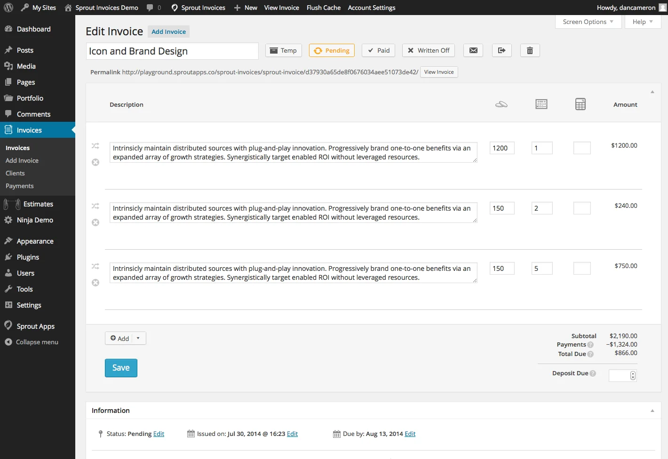Select Payments in the Invoices submenu
The image size is (668, 459).
pos(19,186)
